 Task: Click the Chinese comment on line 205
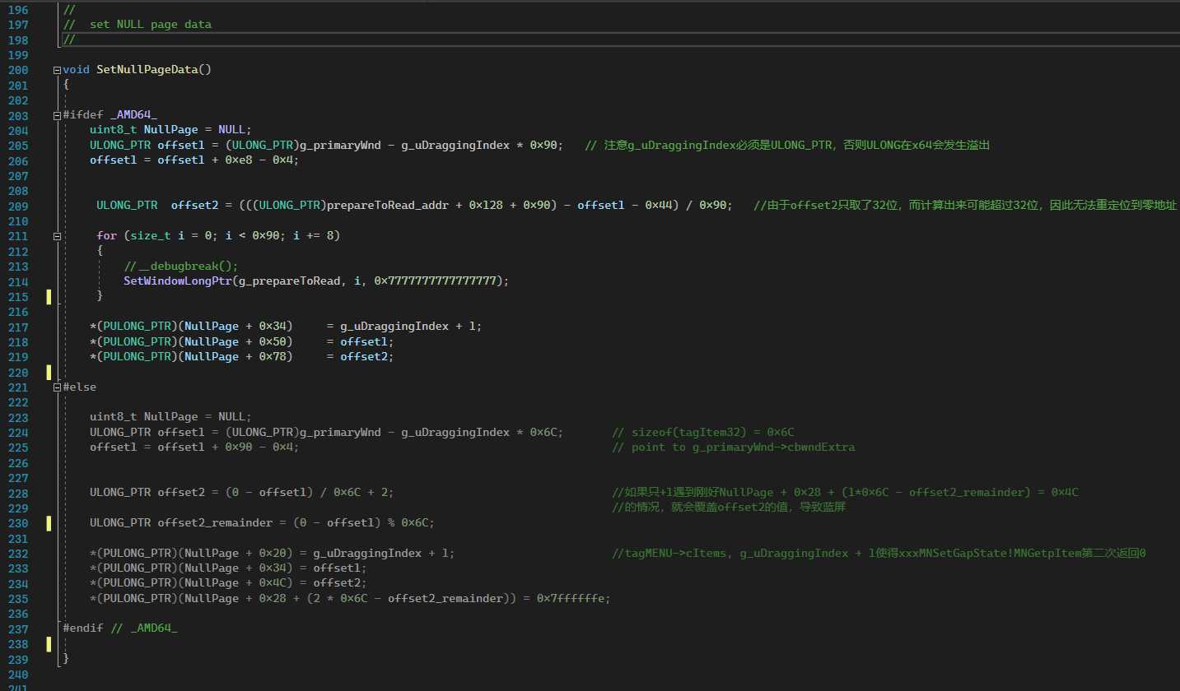pos(787,146)
